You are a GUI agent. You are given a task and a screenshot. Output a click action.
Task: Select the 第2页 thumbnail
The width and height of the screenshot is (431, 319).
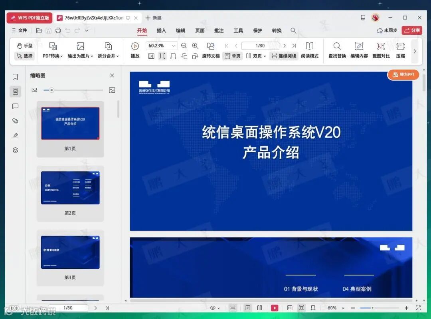pos(70,193)
